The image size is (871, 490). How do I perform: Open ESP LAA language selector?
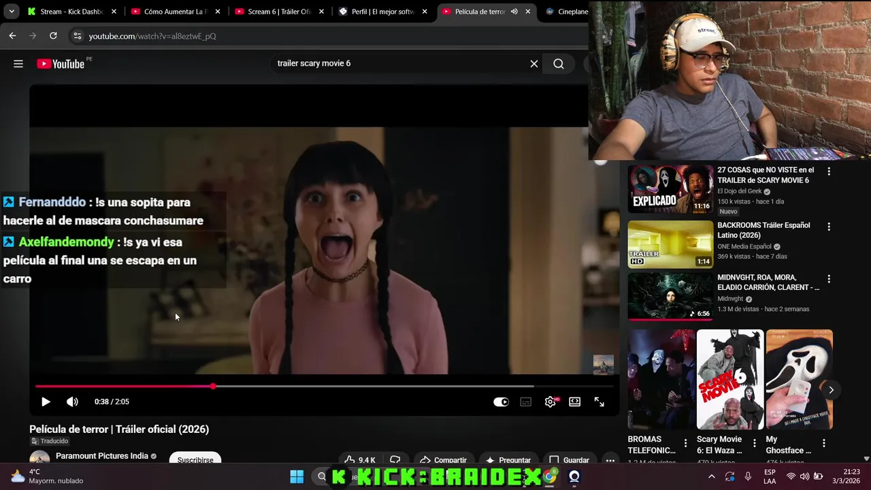point(770,476)
